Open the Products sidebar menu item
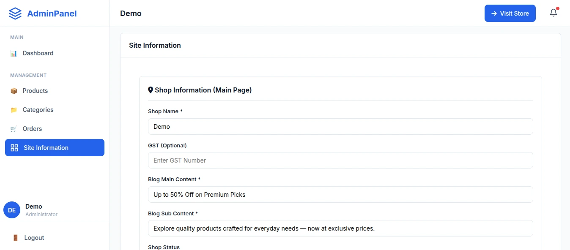570x250 pixels. (35, 91)
